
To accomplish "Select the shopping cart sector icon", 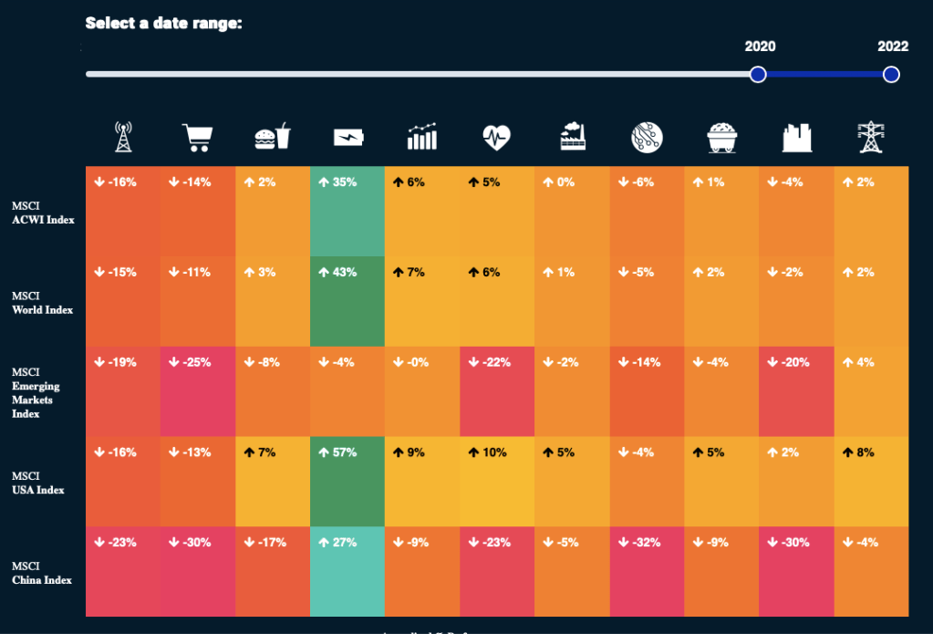I will coord(198,138).
